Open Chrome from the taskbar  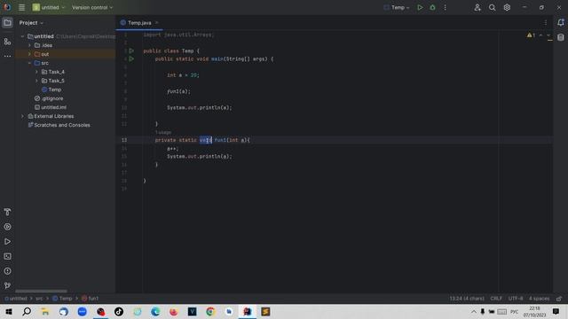click(x=210, y=312)
